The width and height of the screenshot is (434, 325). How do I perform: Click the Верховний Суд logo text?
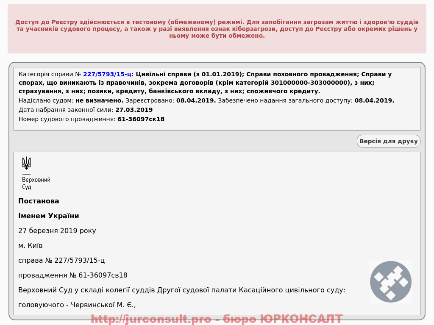pos(36,183)
